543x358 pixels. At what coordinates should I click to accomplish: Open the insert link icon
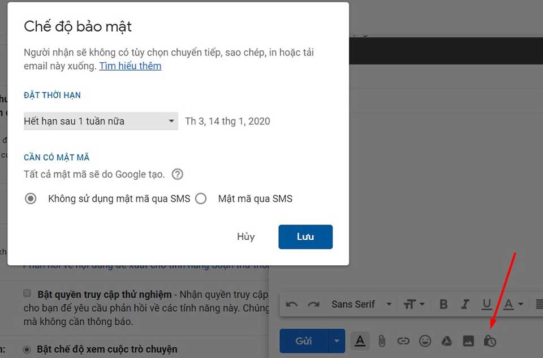(403, 341)
